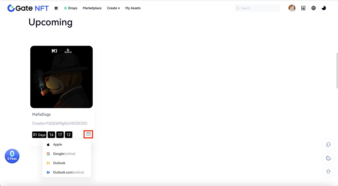Click the scroll-to-top arrow button
Screen dimensions: 338x186
click(328, 172)
